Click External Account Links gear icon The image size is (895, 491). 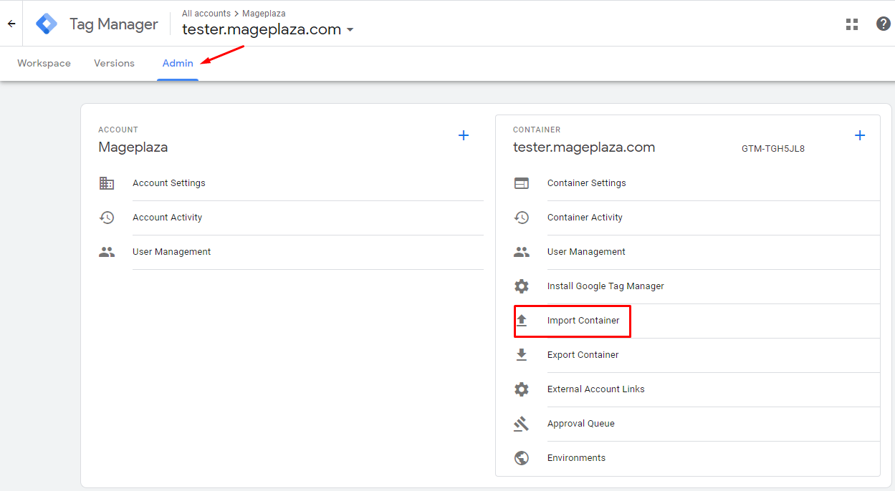(x=522, y=389)
